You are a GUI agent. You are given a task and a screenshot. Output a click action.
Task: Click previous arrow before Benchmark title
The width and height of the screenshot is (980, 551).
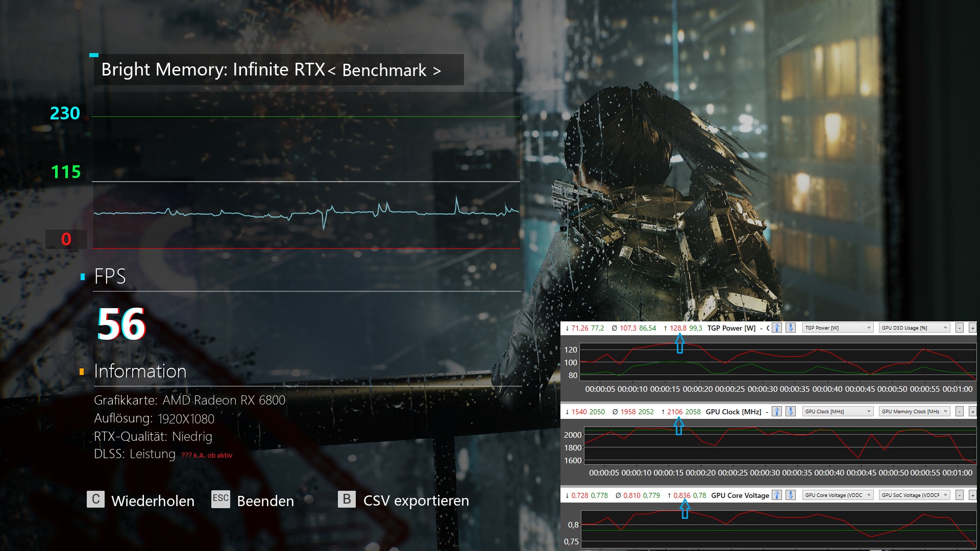coord(332,71)
